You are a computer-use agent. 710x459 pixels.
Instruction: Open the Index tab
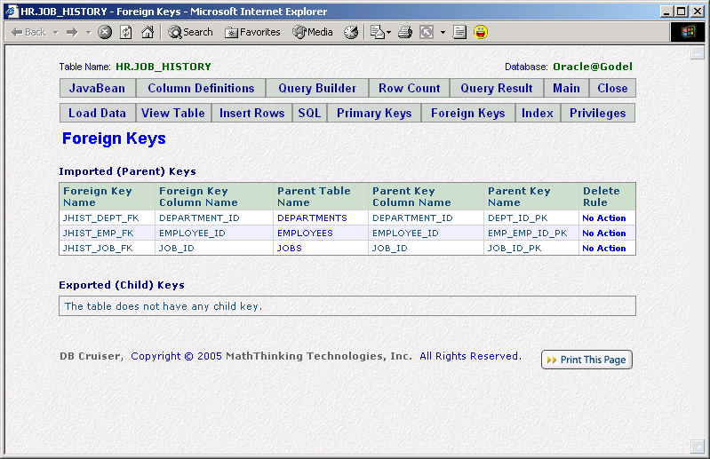(x=538, y=113)
